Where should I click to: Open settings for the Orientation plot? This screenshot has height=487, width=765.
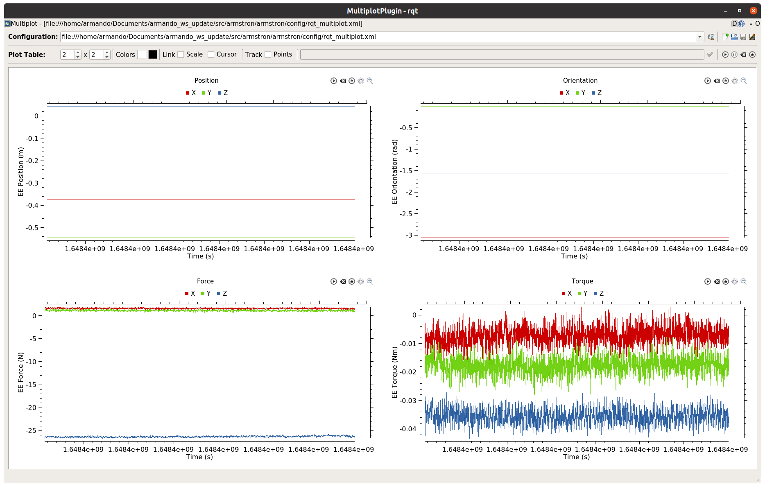(x=735, y=81)
